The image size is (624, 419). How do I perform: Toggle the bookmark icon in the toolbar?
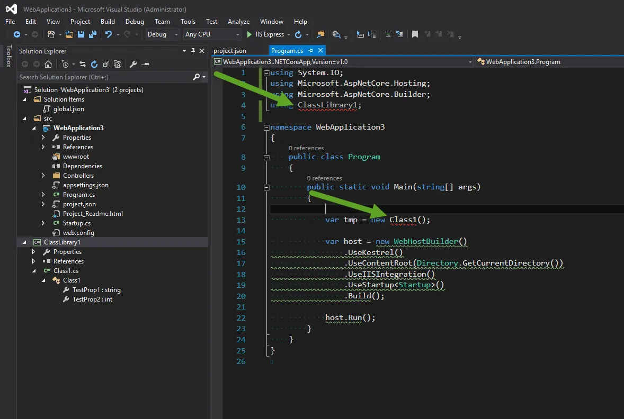coord(415,34)
